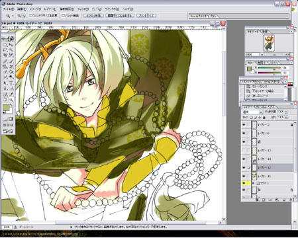Click the new layer icon in the Layers panel
Viewport: 298px width, 238px height.
click(284, 200)
